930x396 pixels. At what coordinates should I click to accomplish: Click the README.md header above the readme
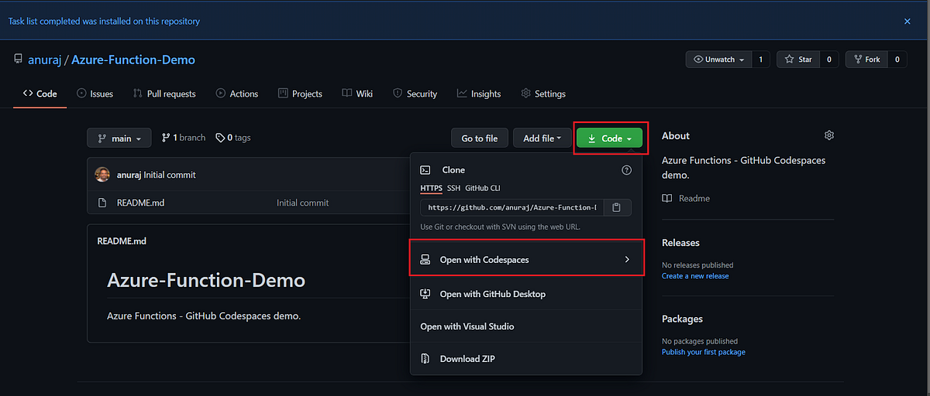(122, 241)
